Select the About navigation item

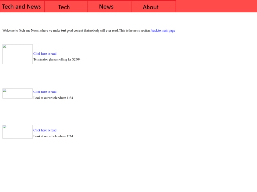click(154, 7)
